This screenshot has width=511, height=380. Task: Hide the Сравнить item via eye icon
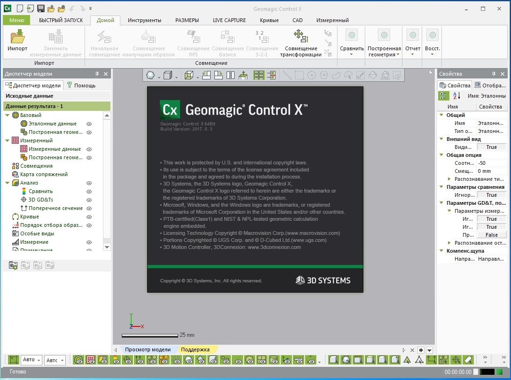89,192
